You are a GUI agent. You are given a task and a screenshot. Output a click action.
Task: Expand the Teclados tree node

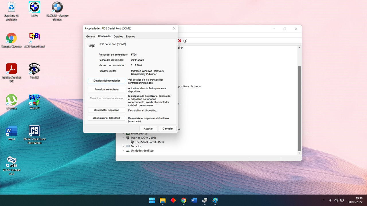[x=124, y=146]
